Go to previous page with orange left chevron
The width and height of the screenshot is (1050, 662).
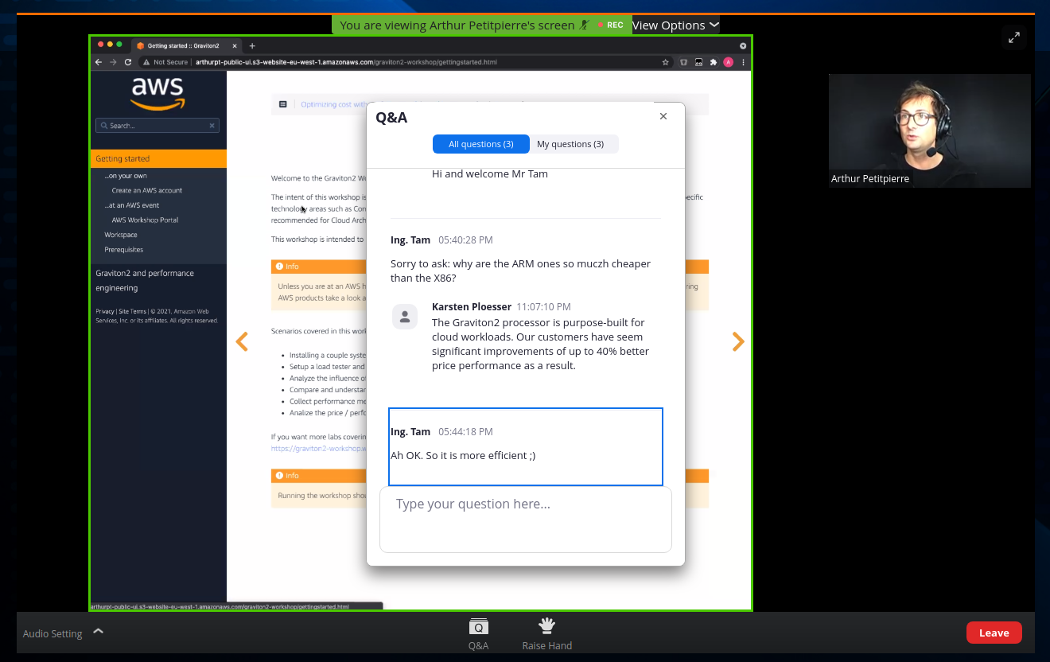[x=242, y=341]
